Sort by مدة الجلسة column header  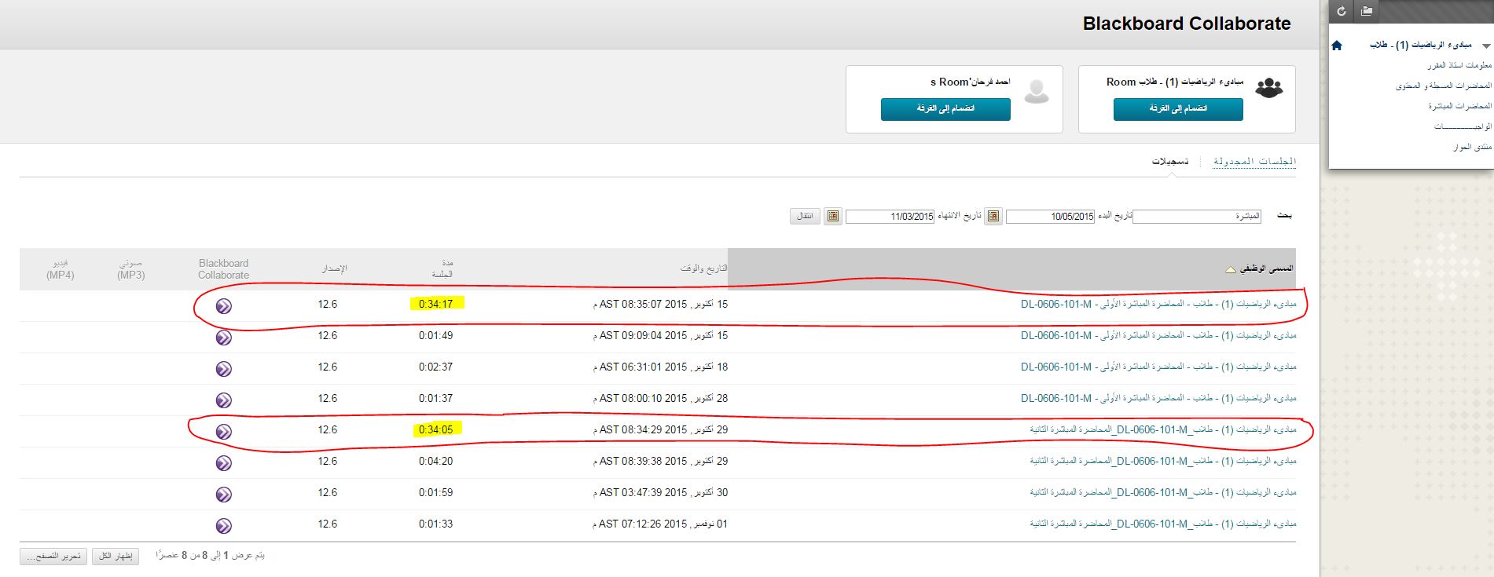(x=442, y=268)
